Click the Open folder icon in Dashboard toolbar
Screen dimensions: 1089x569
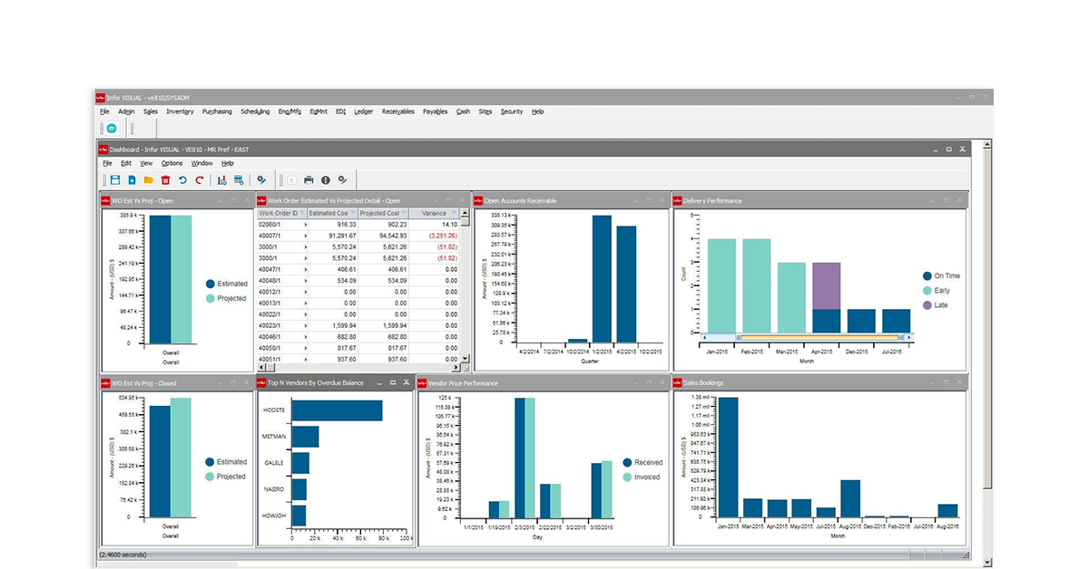pyautogui.click(x=148, y=180)
